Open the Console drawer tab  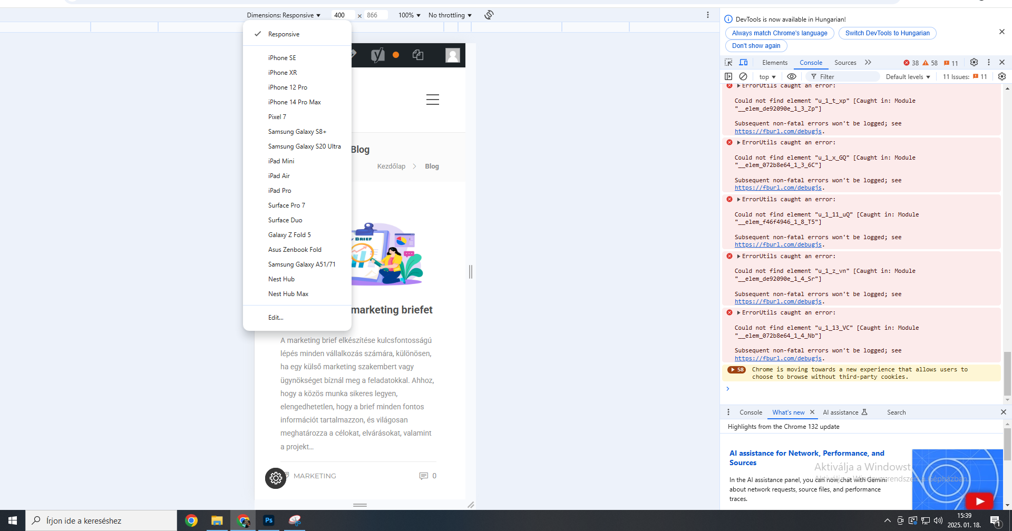751,412
